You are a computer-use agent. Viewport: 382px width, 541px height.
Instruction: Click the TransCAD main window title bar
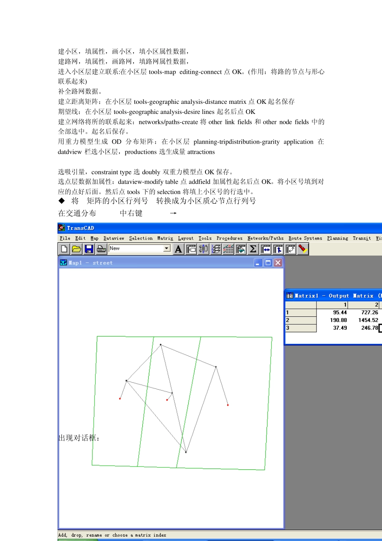pyautogui.click(x=220, y=228)
